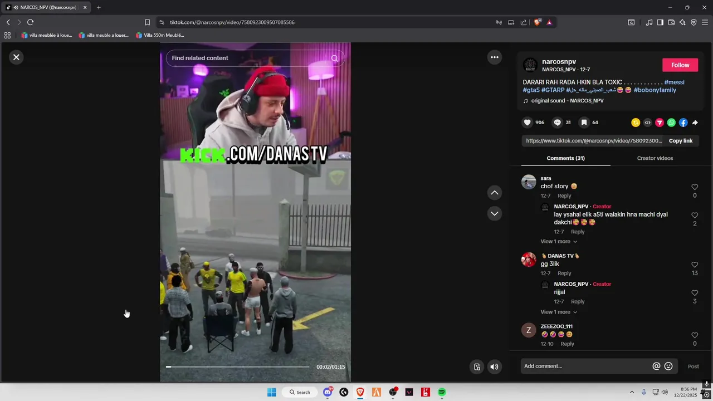Open Brave Rewards triangle icon
Viewport: 713px width, 401px height.
(x=549, y=22)
